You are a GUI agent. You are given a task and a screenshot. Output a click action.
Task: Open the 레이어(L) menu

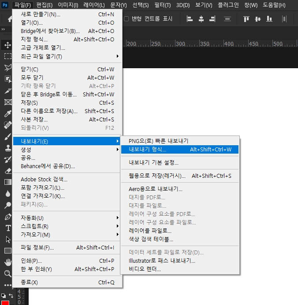(94, 5)
